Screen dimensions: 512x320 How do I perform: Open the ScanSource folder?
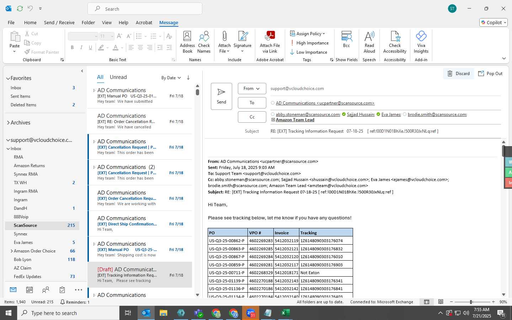42,225
